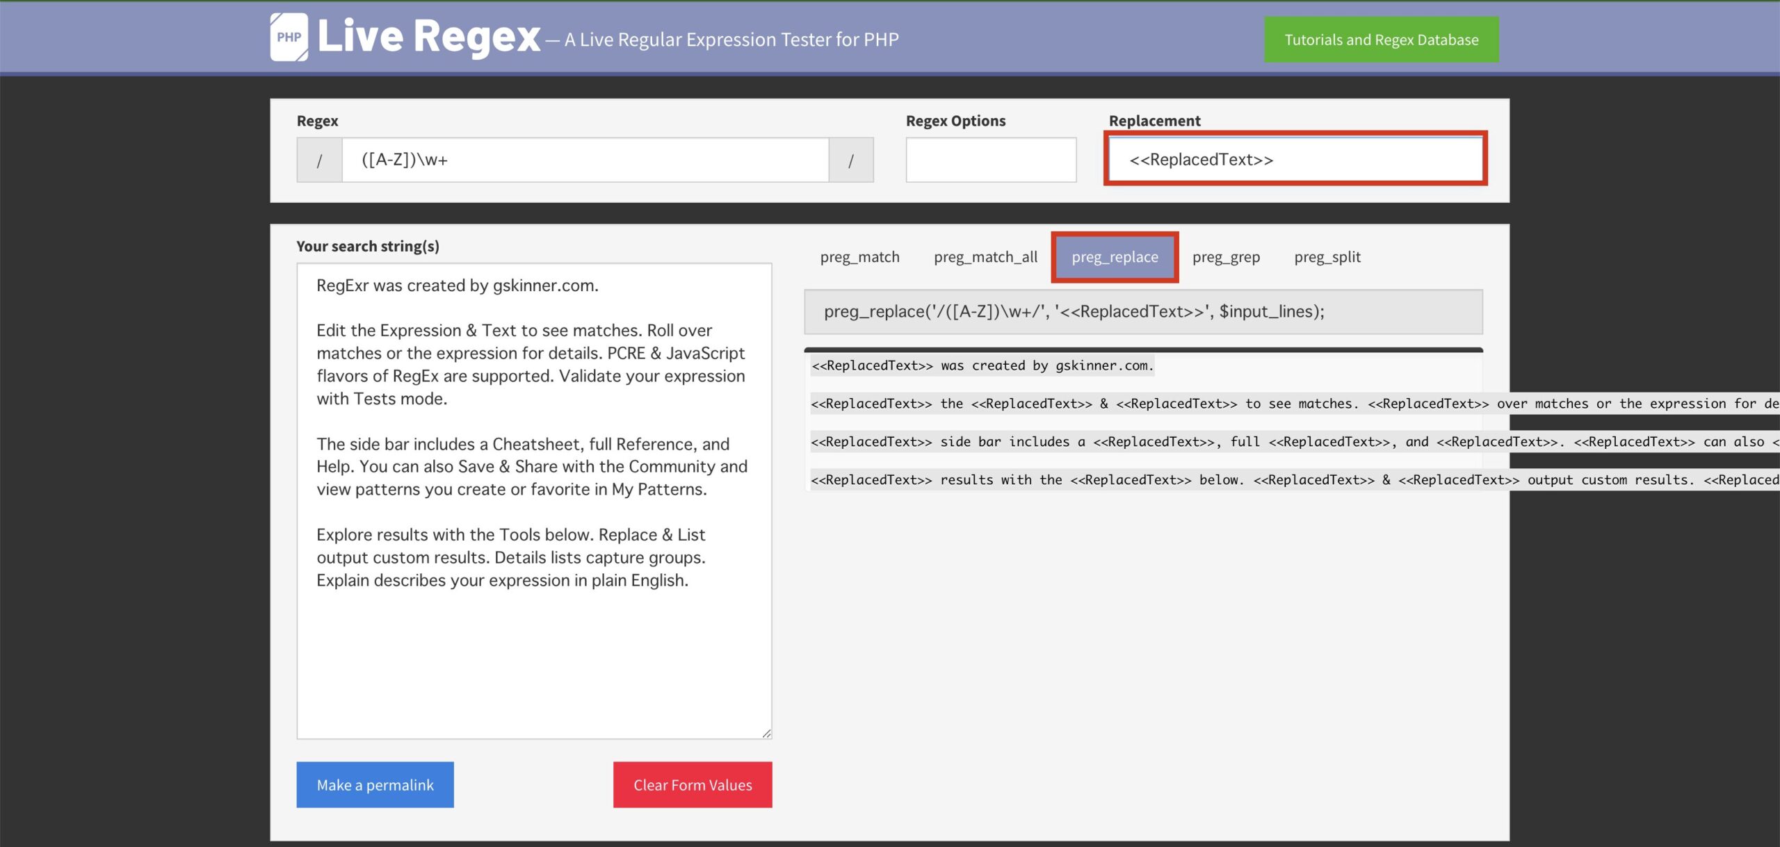Switch to the preg_split tab
This screenshot has height=847, width=1780.
point(1327,257)
